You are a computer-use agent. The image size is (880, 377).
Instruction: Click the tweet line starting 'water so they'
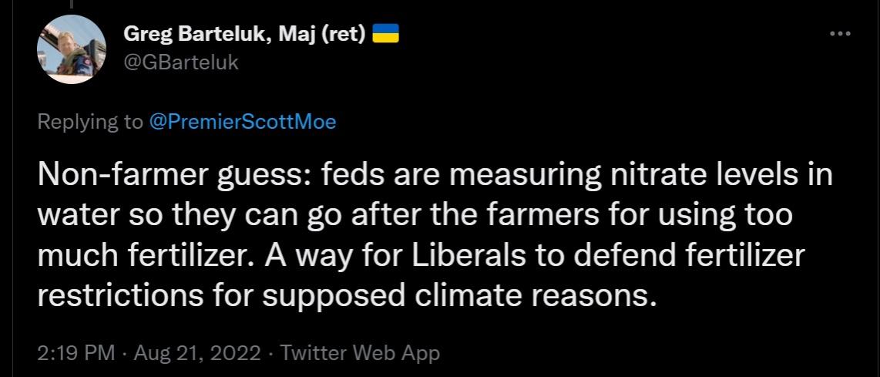[x=131, y=216]
